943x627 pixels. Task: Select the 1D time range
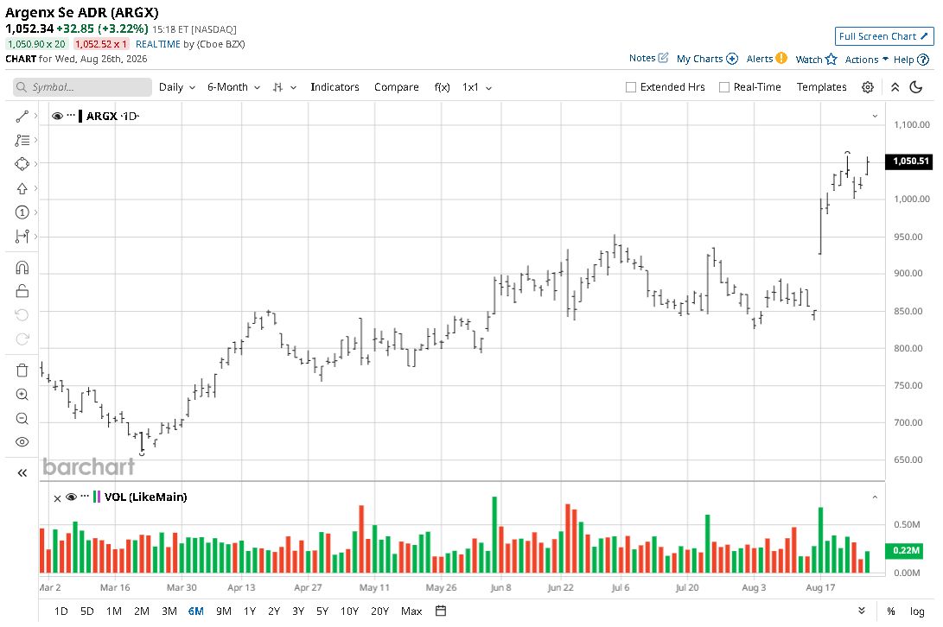[x=61, y=611]
